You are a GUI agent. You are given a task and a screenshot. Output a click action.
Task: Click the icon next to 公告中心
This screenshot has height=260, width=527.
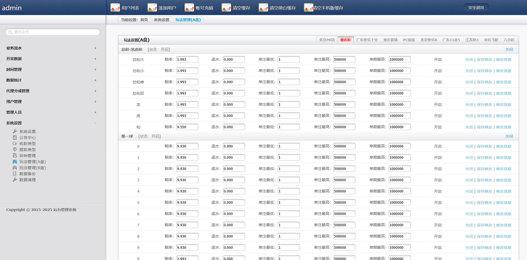pyautogui.click(x=15, y=138)
